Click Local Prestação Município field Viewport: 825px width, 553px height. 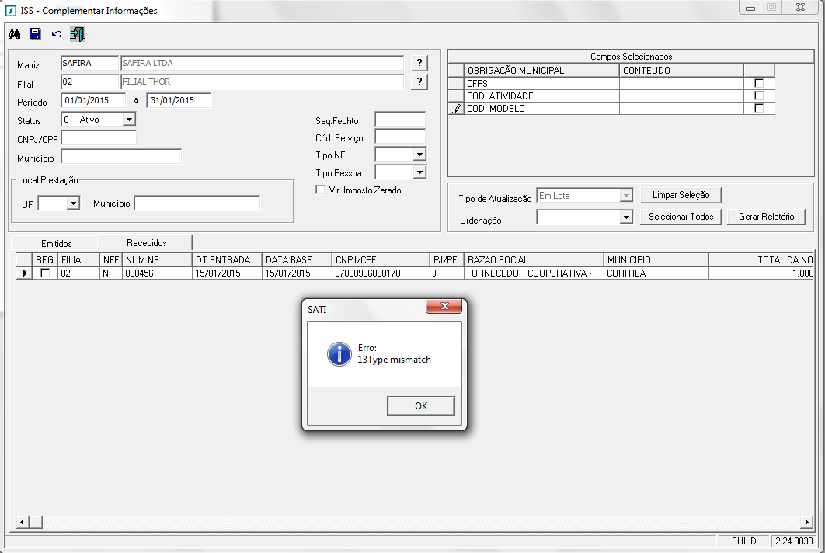(197, 203)
